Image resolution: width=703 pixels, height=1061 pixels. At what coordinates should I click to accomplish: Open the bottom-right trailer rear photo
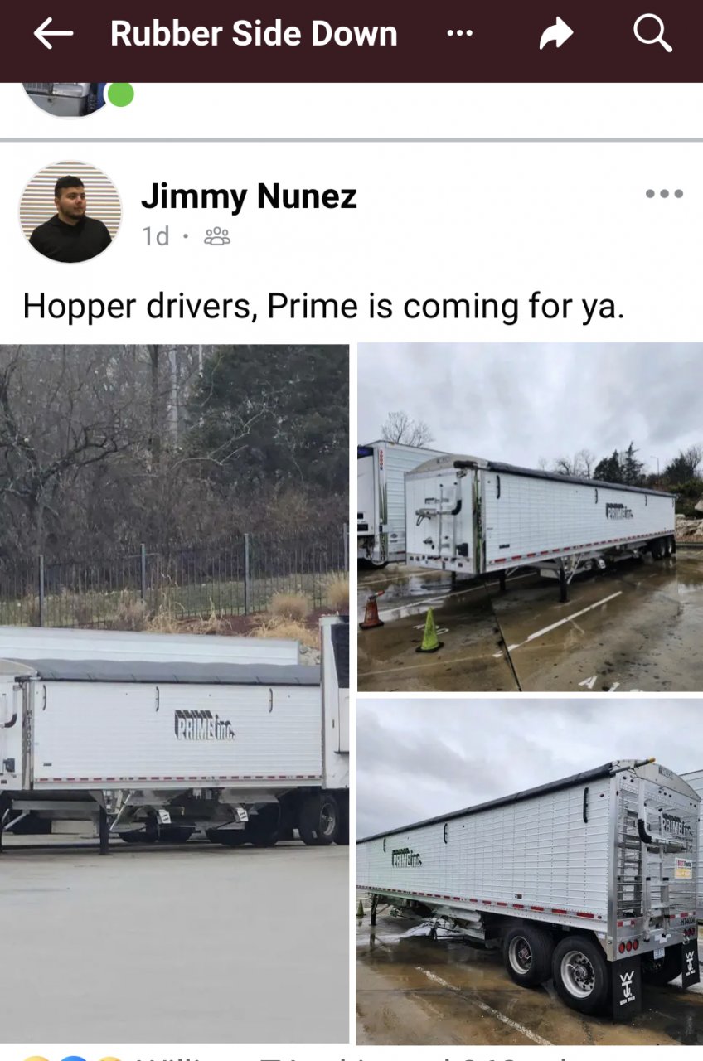(531, 871)
